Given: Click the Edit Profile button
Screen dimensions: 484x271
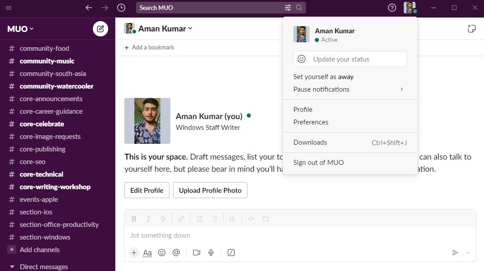Looking at the screenshot, I should pos(147,190).
